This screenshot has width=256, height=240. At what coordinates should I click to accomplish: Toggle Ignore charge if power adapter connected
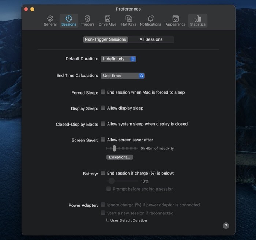pos(103,205)
